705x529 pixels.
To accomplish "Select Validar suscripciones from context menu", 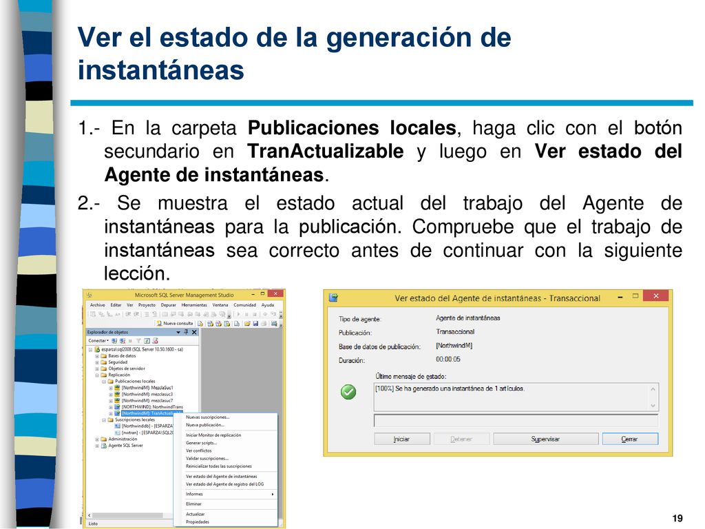I will pos(226,458).
